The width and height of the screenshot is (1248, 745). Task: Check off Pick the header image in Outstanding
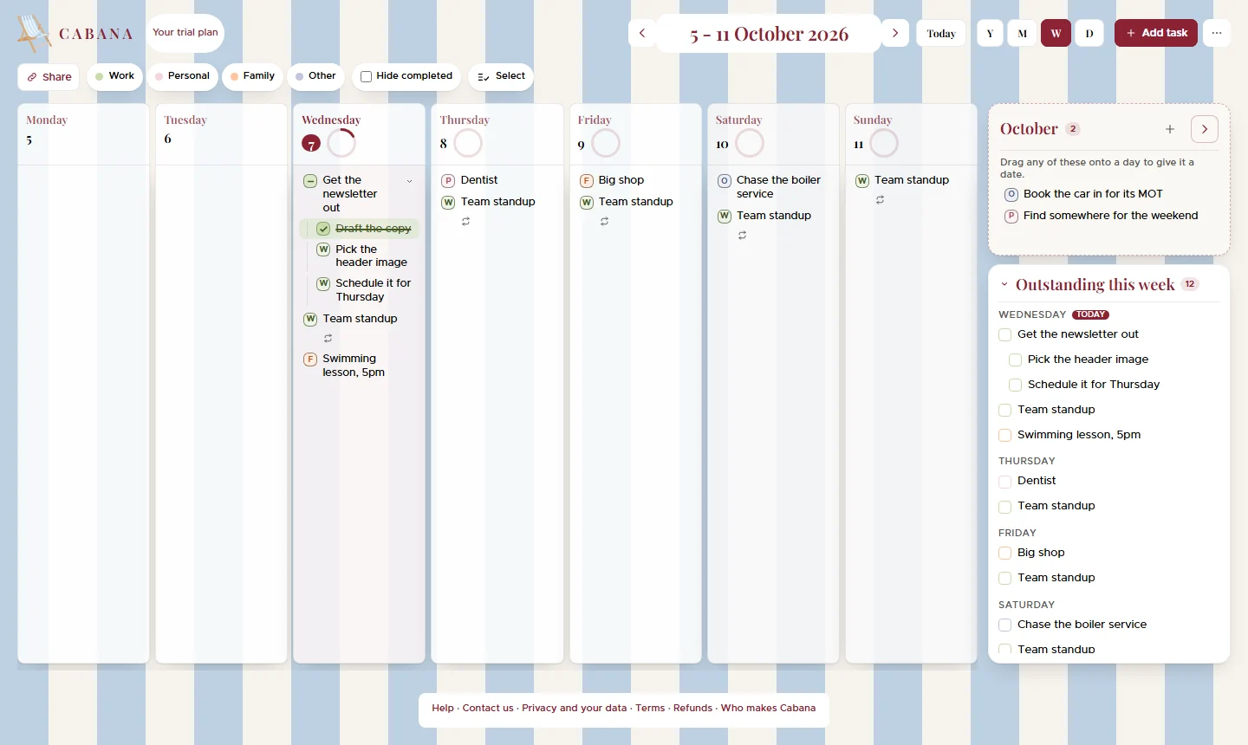[x=1016, y=360]
